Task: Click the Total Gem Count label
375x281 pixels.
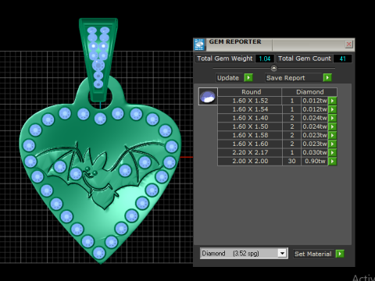Action: tap(305, 59)
